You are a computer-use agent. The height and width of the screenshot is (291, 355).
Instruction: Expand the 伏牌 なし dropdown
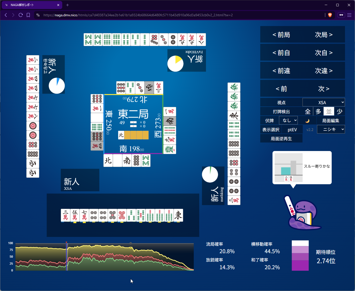pos(288,120)
